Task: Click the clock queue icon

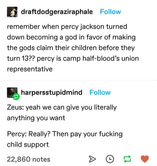Action: point(110,159)
